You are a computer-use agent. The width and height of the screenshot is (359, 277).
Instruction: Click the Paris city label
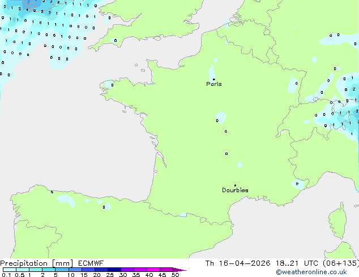(x=214, y=84)
